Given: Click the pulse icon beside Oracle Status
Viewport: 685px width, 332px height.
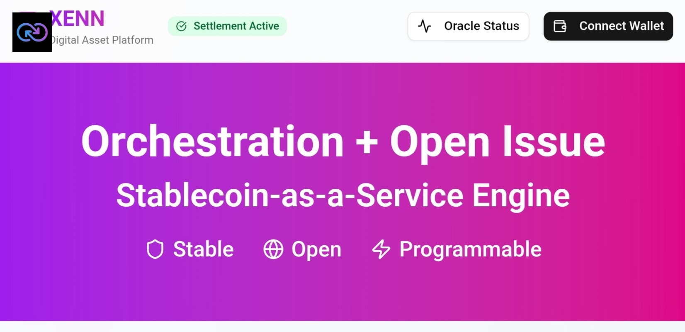Looking at the screenshot, I should [x=424, y=26].
